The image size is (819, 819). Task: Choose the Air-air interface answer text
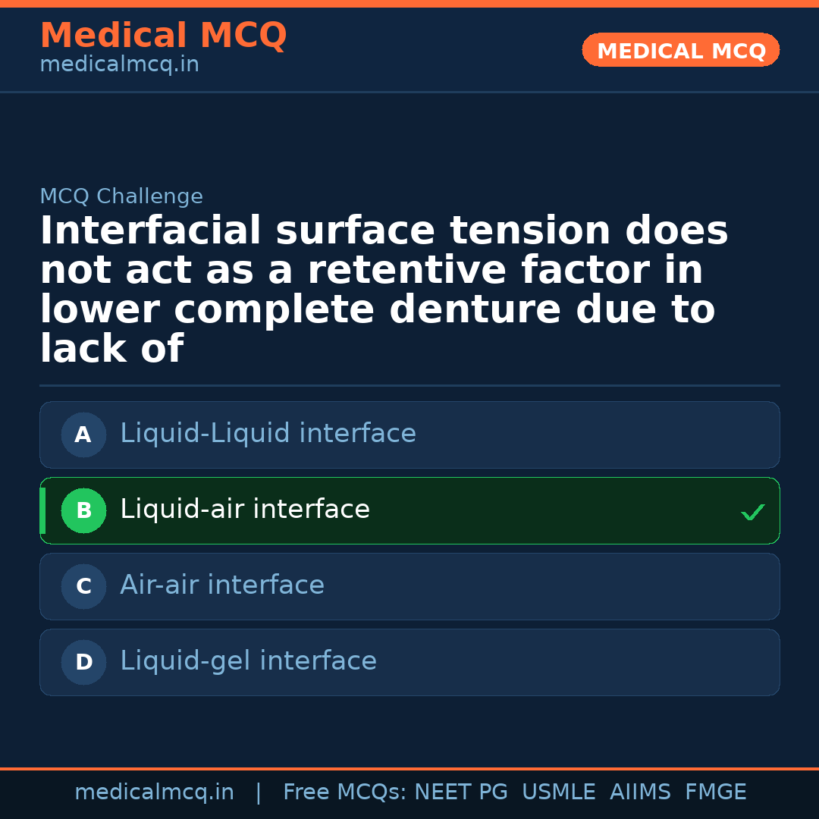tap(222, 585)
